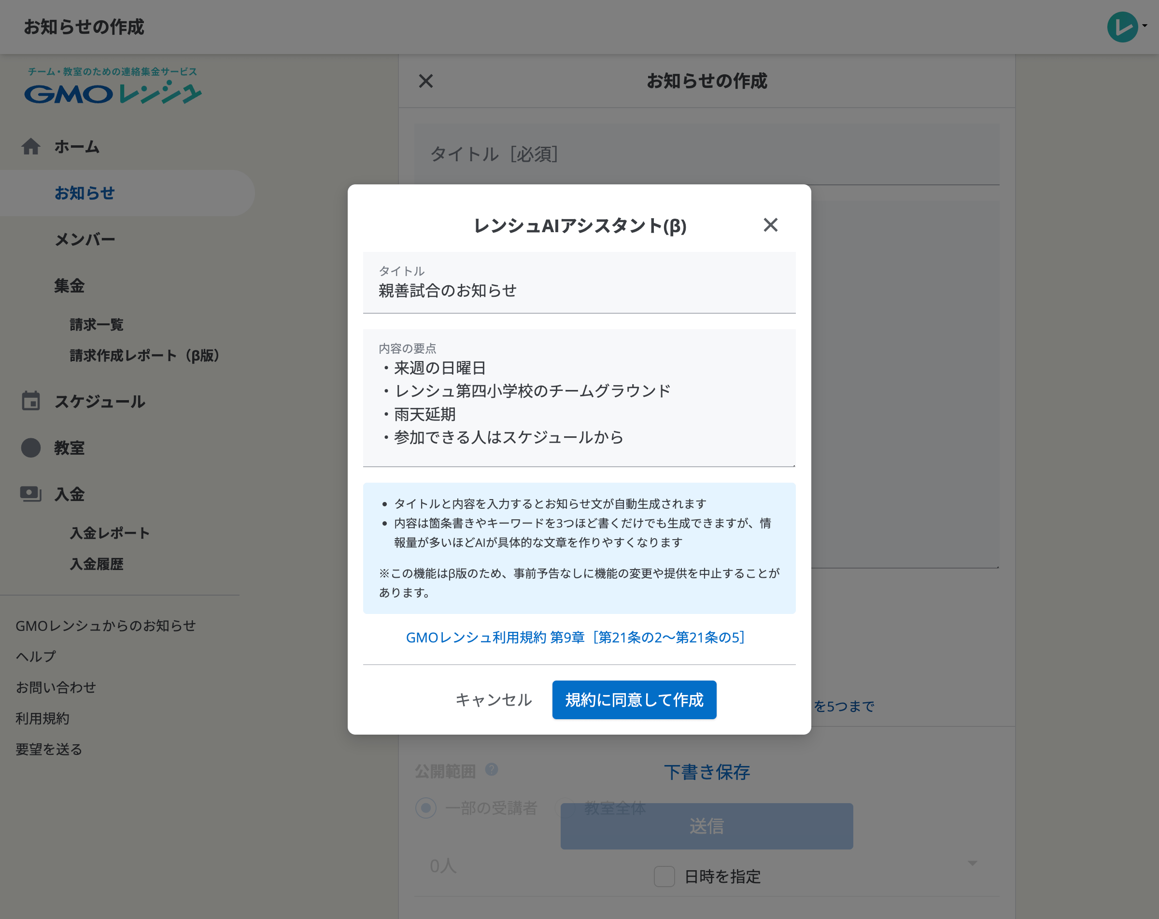Click the 規約に同意して作成 button

tap(635, 700)
